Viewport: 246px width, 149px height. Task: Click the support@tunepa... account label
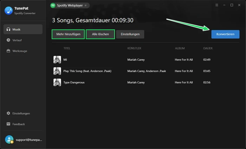pos(29,140)
